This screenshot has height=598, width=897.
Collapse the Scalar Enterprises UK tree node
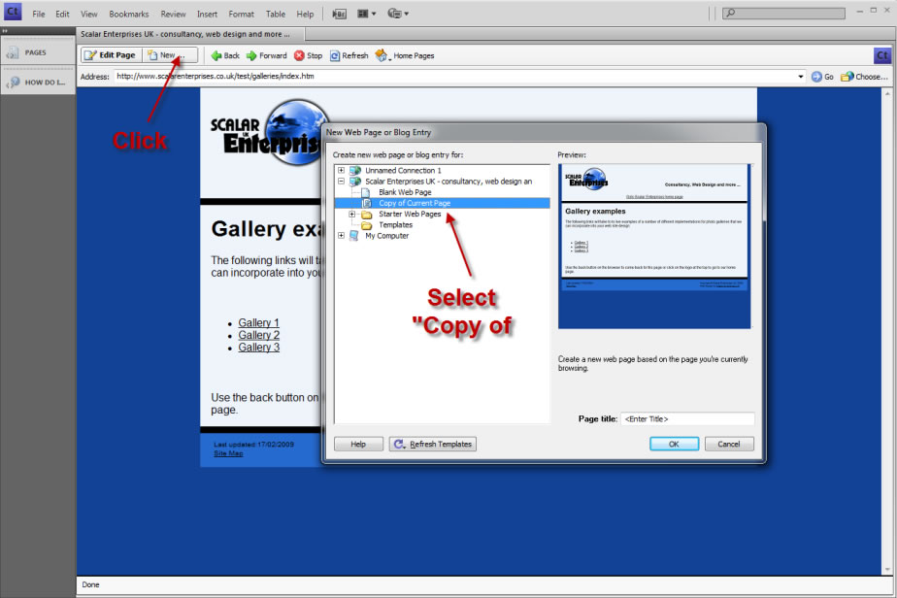click(x=341, y=182)
